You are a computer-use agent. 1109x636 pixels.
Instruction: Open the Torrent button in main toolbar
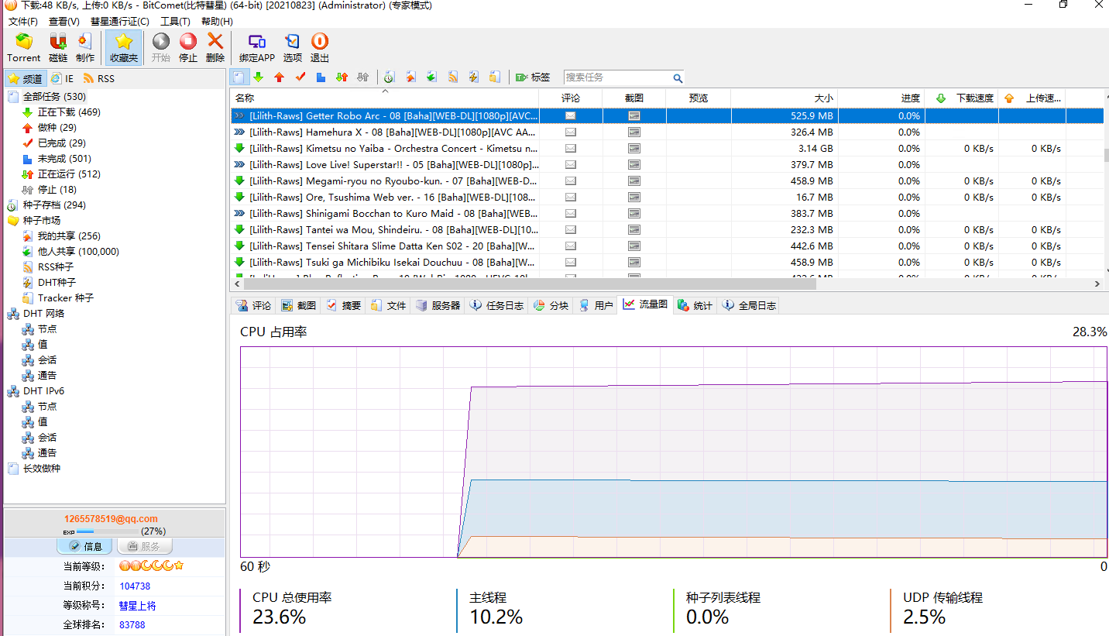click(x=24, y=47)
